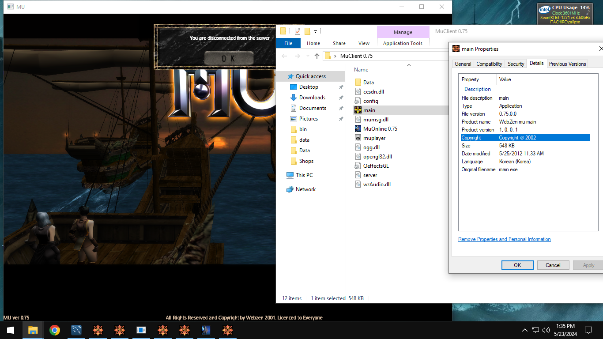Switch to the Security tab in main Properties
Screen dimensions: 603x339
[516, 64]
